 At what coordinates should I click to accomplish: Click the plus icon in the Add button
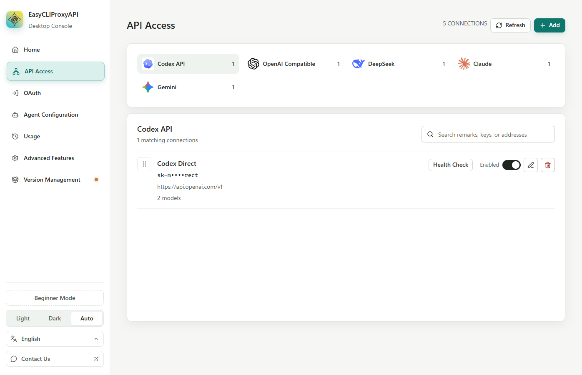(x=543, y=25)
